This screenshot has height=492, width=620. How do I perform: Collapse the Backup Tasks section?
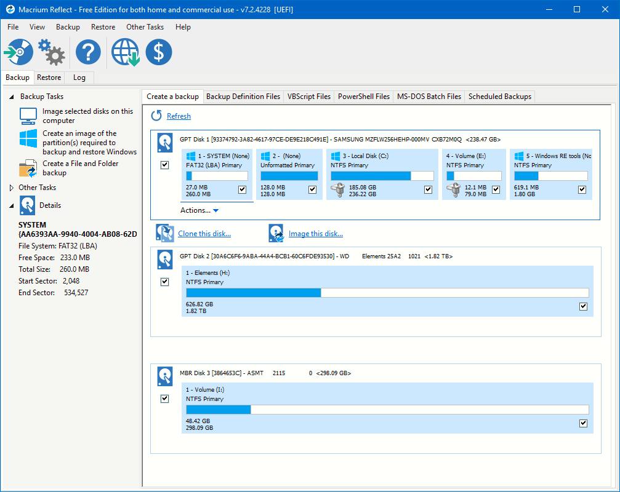point(12,97)
